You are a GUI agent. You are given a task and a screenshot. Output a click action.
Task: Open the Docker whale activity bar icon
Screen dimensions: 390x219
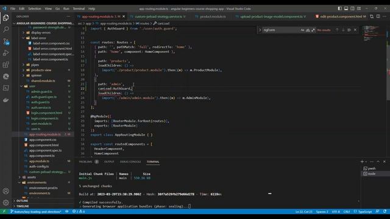5,100
